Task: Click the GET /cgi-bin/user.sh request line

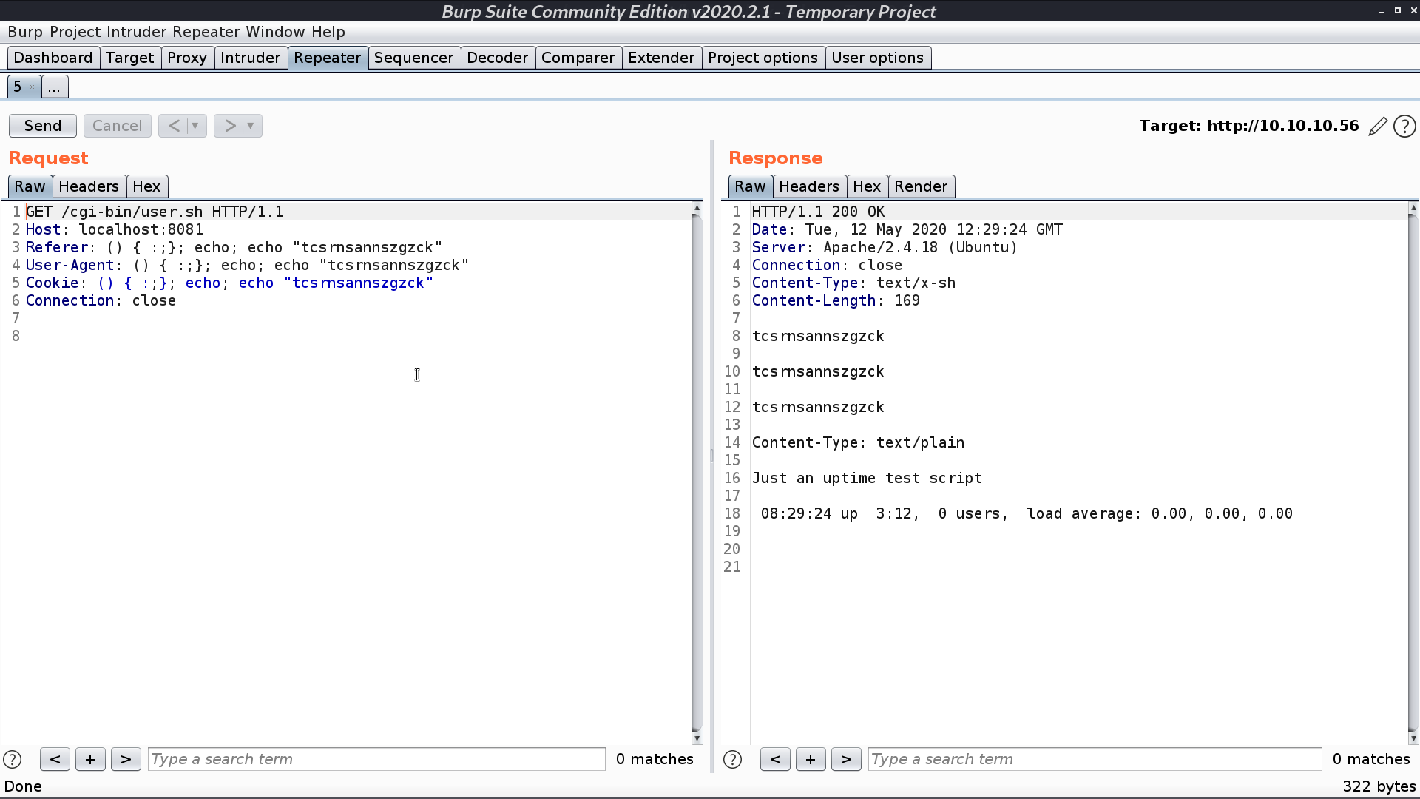Action: pyautogui.click(x=155, y=212)
